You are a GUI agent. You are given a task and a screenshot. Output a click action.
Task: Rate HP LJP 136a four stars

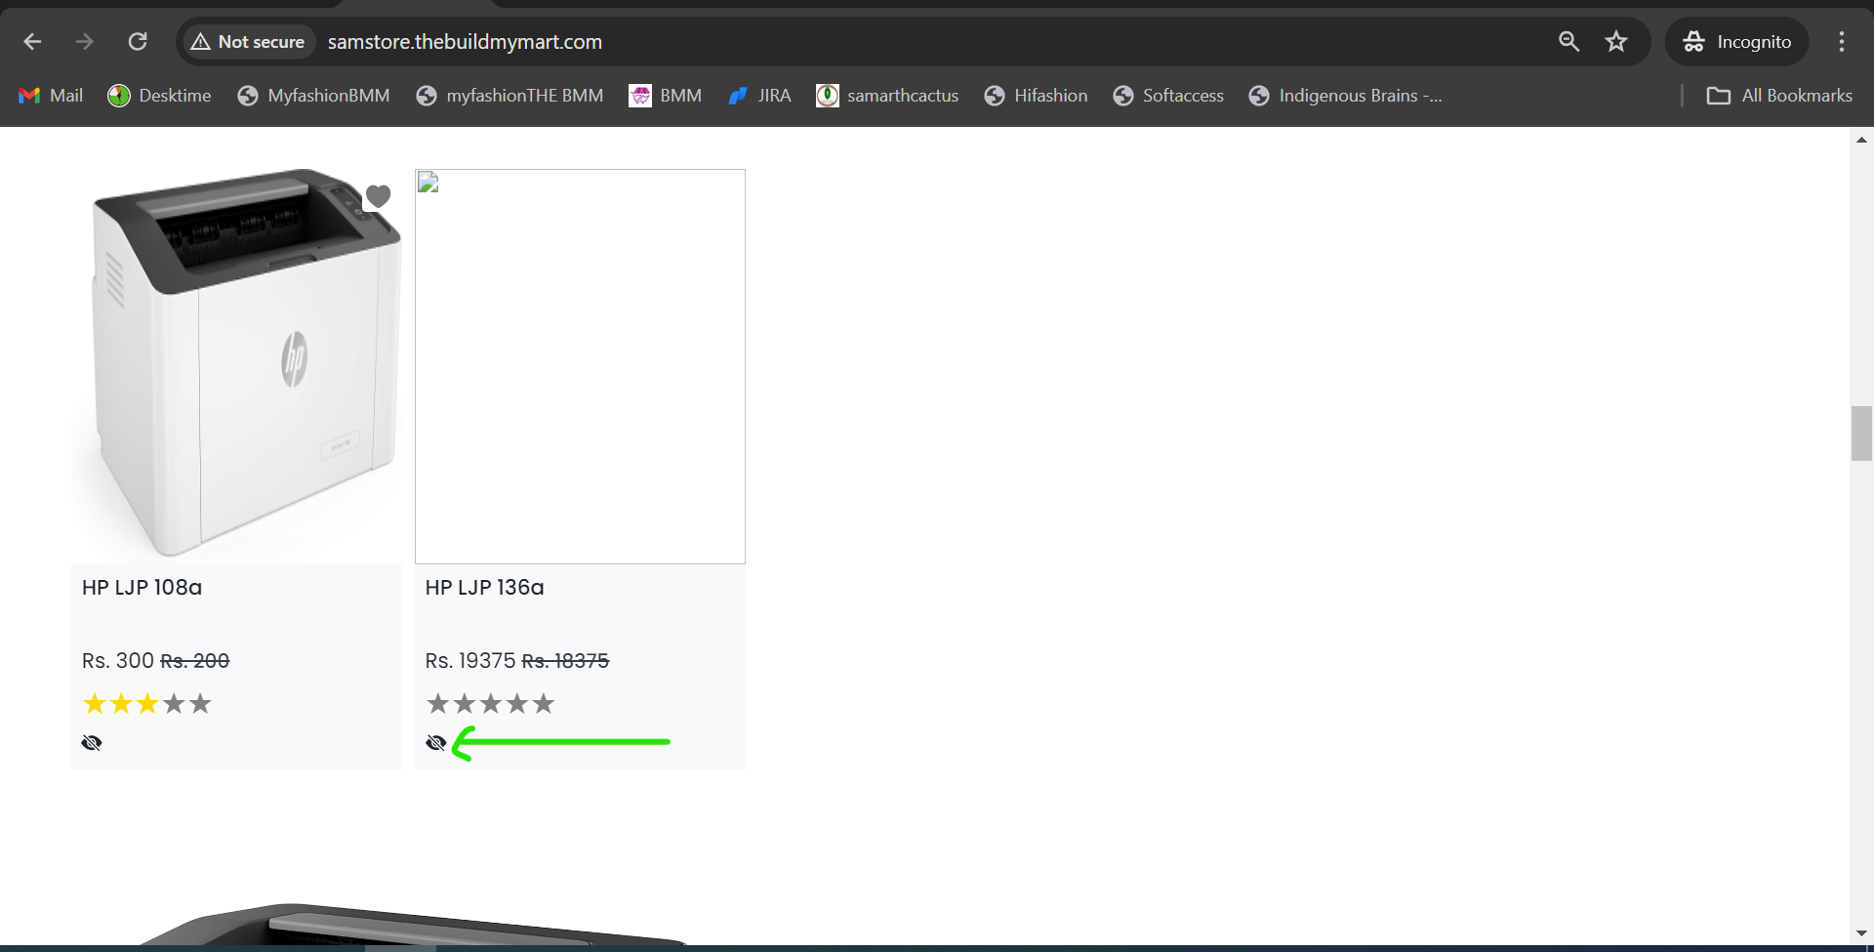click(517, 703)
